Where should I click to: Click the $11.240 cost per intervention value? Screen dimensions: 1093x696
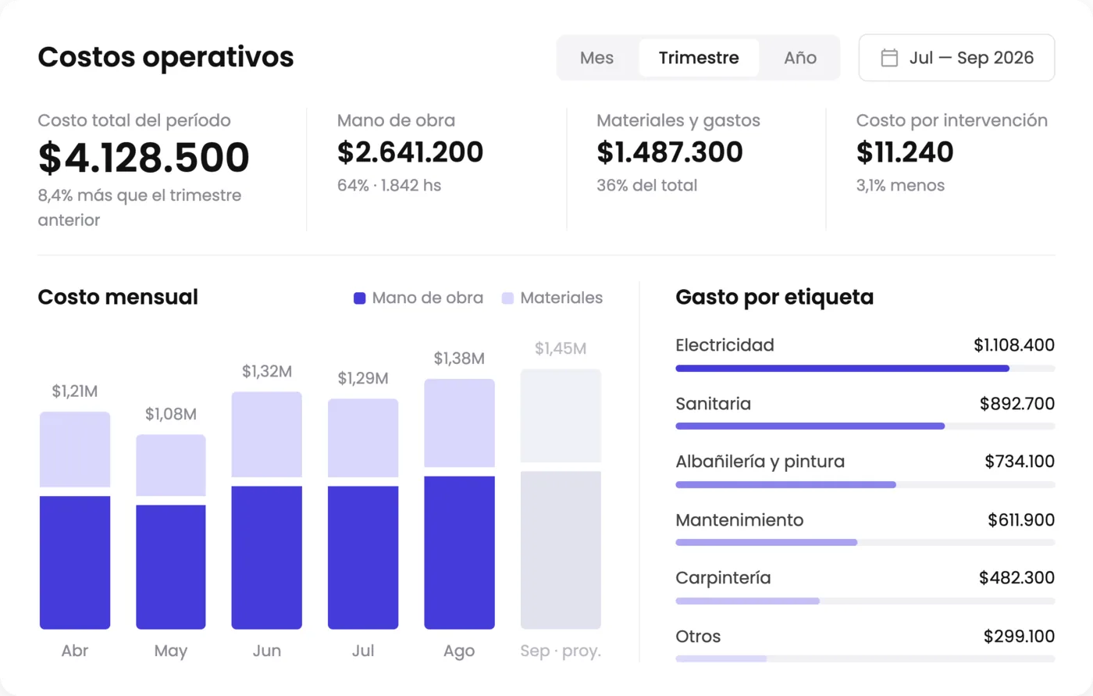click(905, 152)
